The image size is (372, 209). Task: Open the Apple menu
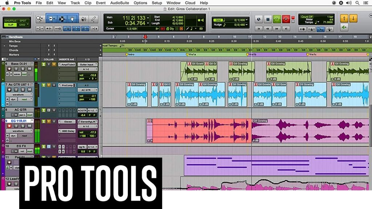pyautogui.click(x=7, y=3)
